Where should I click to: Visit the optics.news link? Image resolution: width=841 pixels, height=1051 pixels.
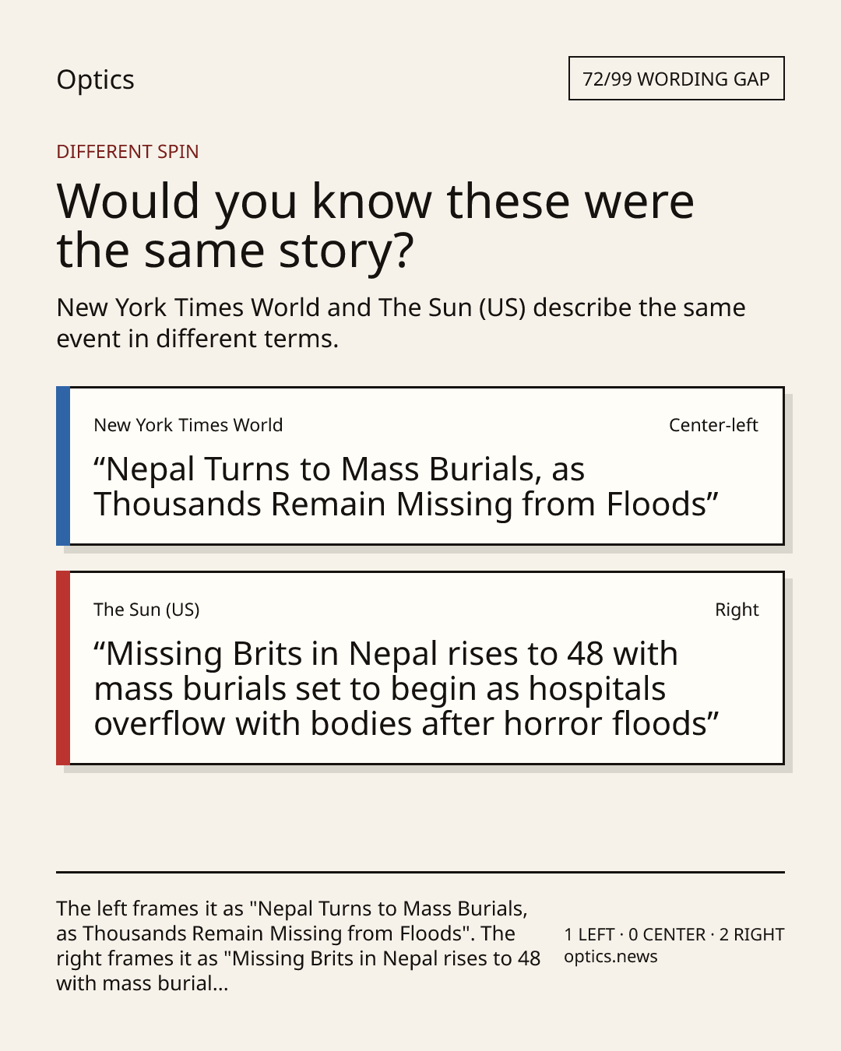(611, 957)
